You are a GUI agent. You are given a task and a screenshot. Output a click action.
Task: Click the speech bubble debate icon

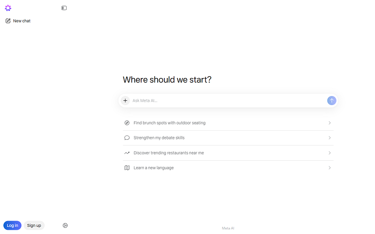[127, 138]
